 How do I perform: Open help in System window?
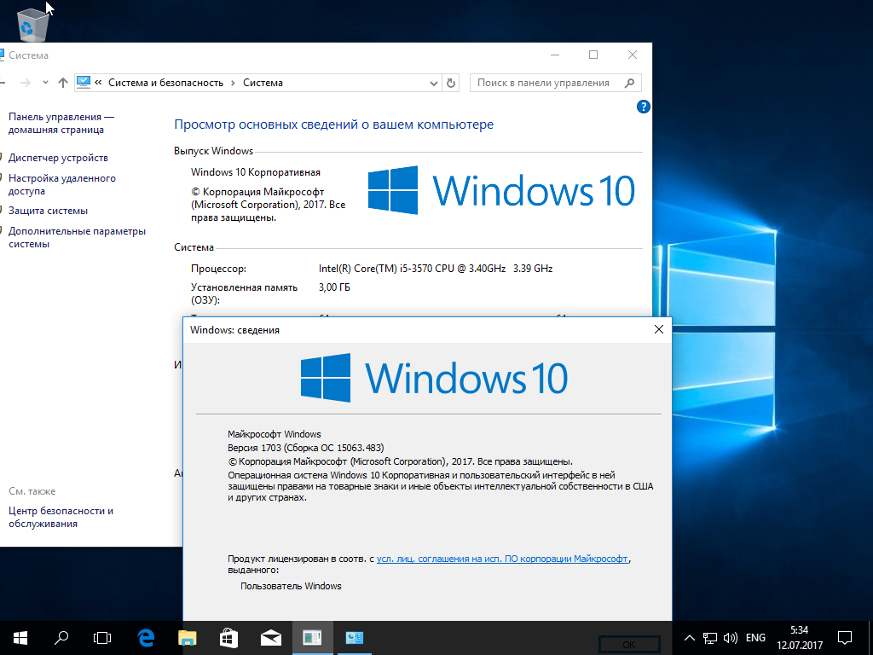click(x=643, y=107)
